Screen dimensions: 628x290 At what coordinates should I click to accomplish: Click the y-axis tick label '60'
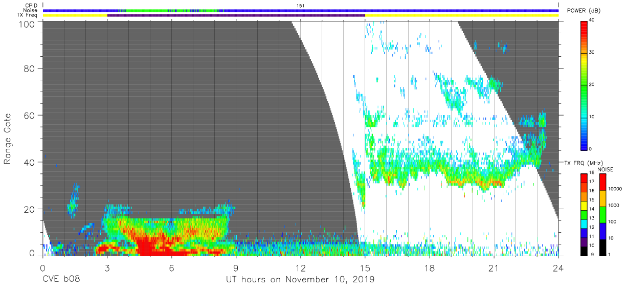point(30,116)
